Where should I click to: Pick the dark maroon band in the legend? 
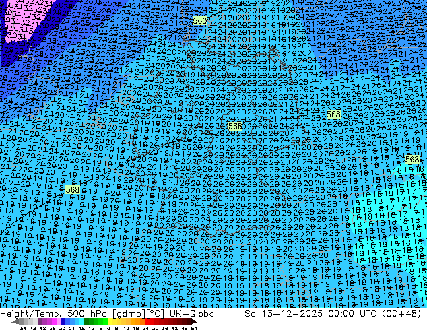click(189, 322)
